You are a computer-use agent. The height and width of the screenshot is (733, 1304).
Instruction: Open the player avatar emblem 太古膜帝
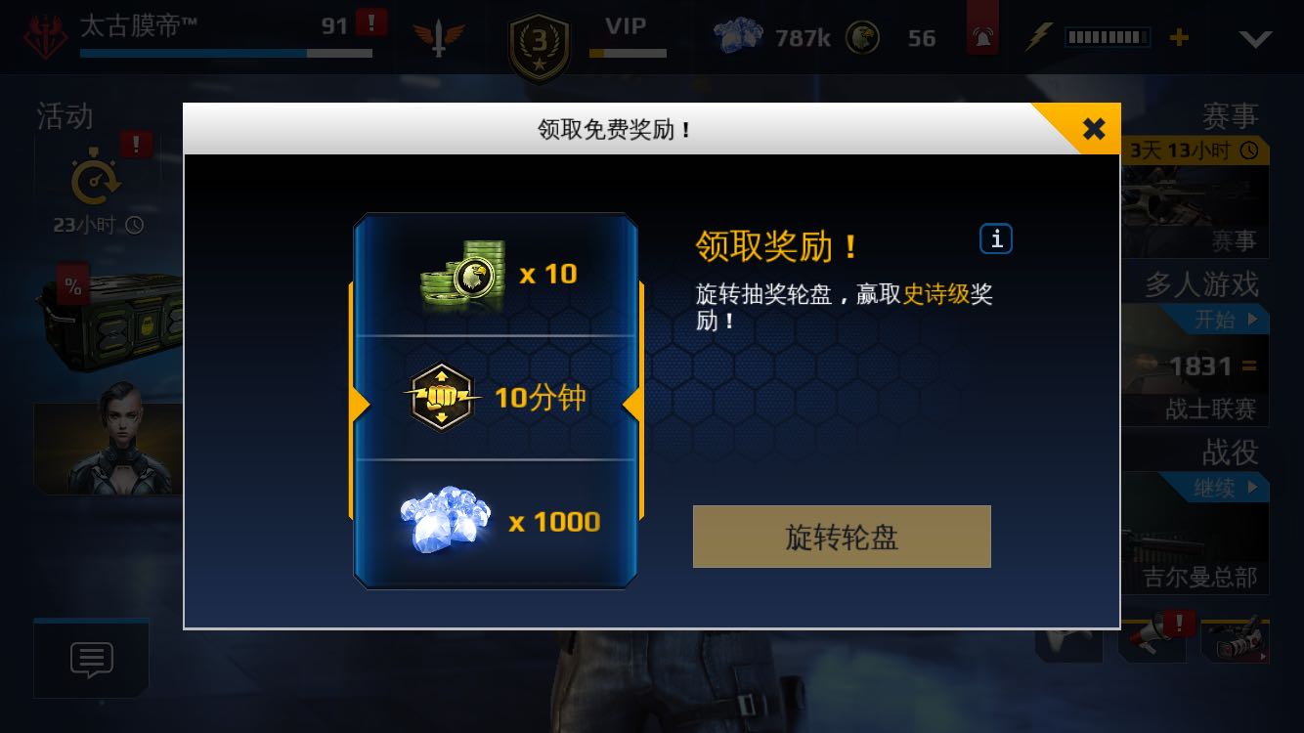46,35
